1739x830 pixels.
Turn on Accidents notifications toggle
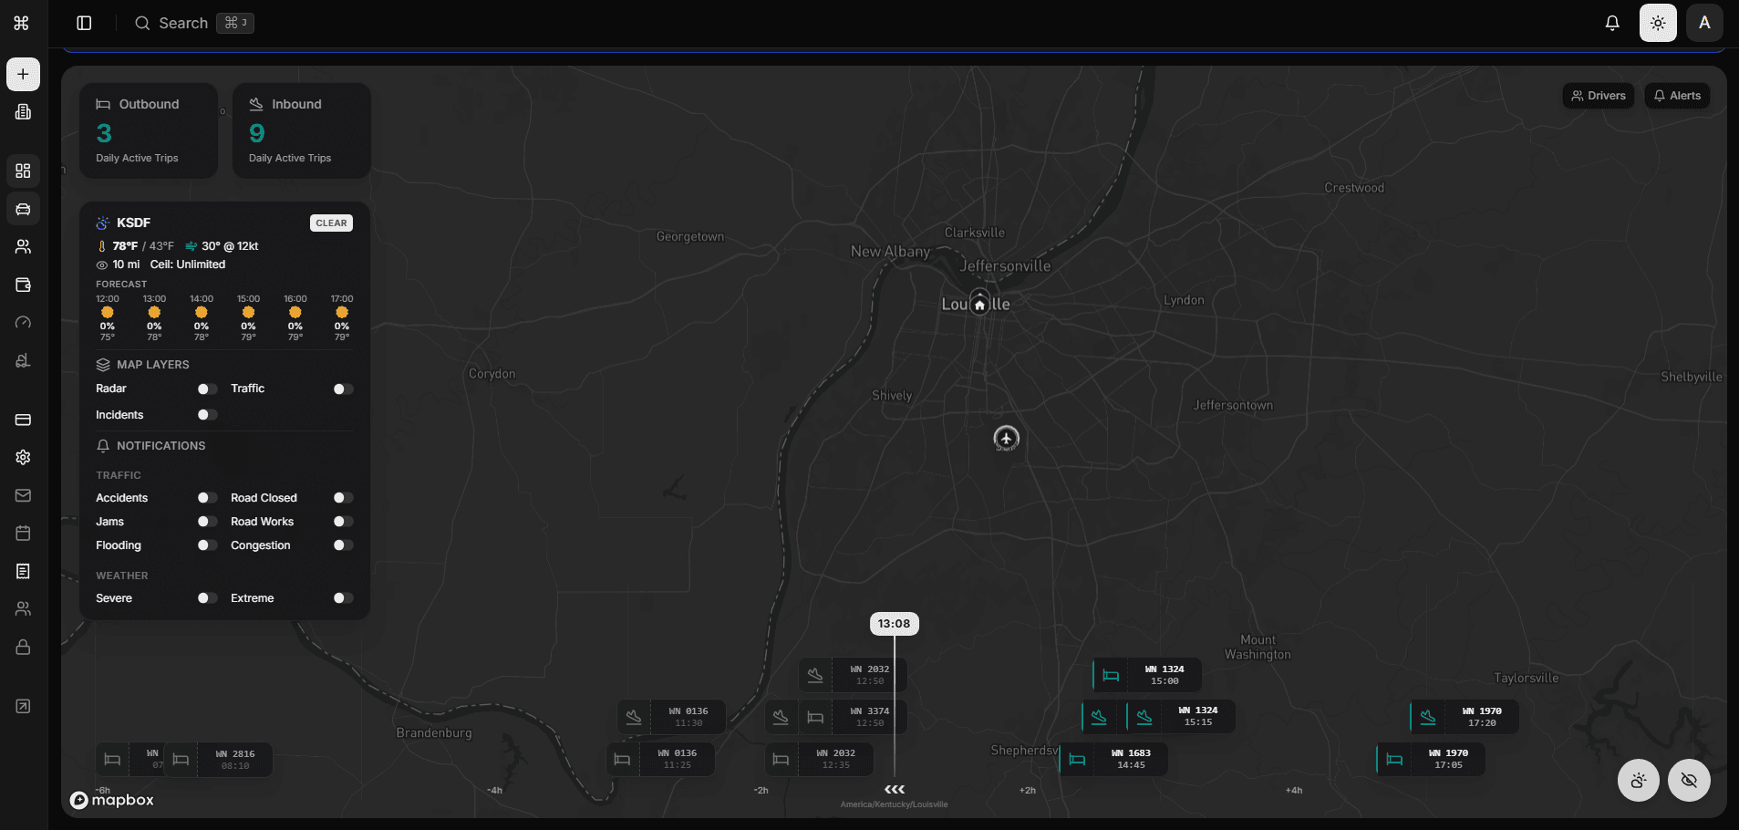click(x=207, y=498)
